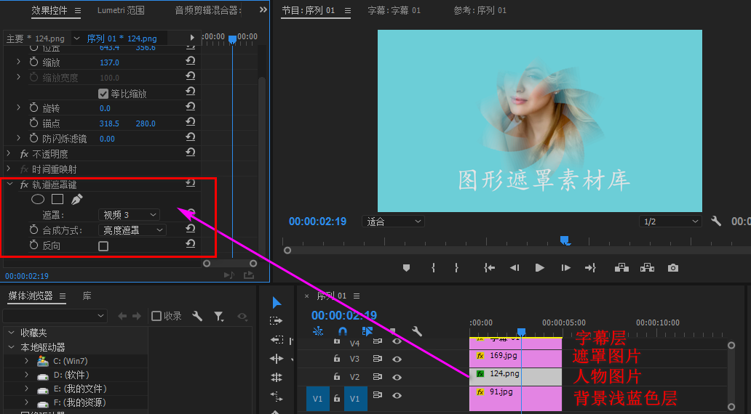751x414 pixels.
Task: Open the 遮罩 dropdown showing 视频 3
Action: (129, 215)
